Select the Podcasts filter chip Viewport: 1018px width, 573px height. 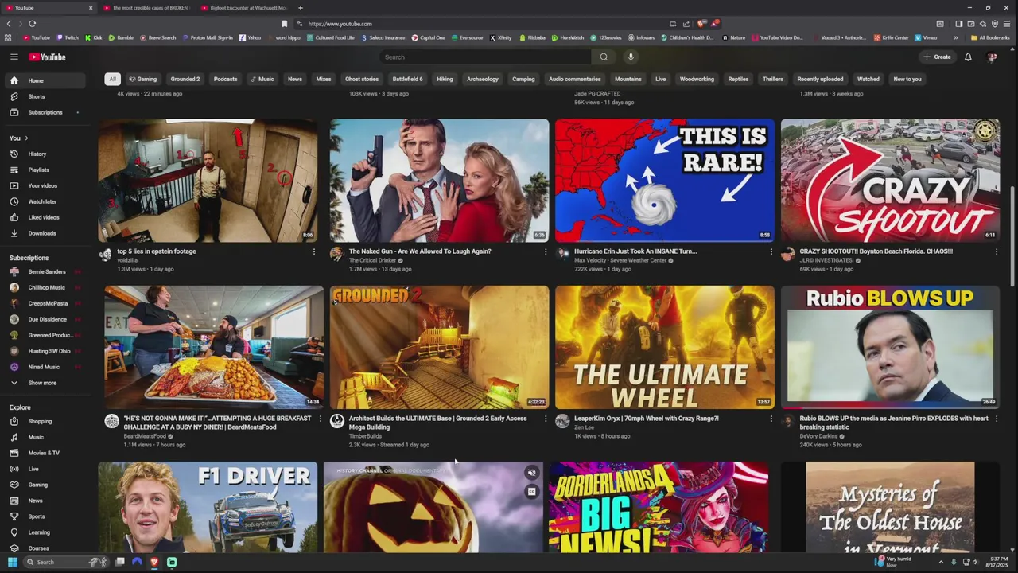coord(225,79)
